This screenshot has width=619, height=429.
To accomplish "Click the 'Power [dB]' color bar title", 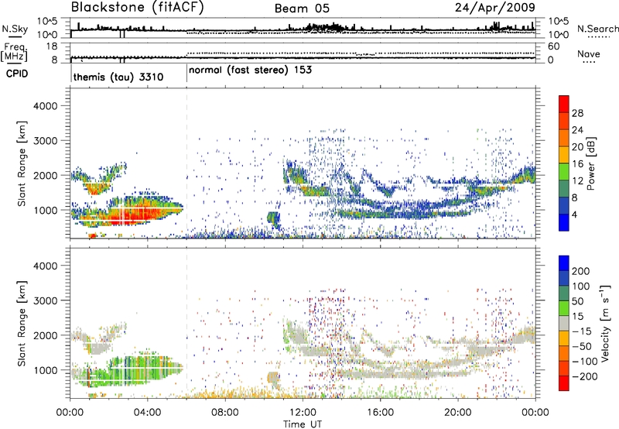I will pos(590,163).
